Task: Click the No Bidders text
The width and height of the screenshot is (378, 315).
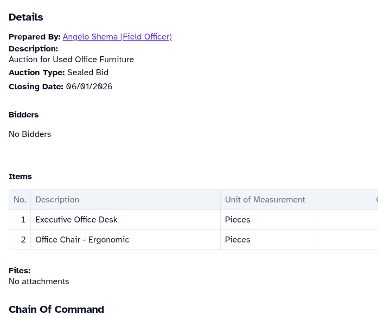Action: [x=30, y=134]
